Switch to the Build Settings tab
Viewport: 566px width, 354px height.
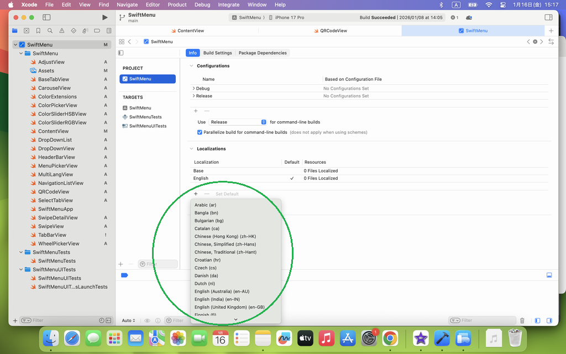click(x=217, y=53)
